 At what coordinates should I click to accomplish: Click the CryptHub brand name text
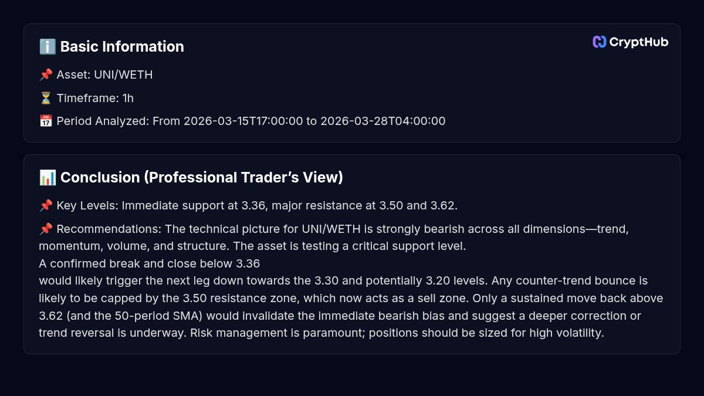[x=639, y=42]
